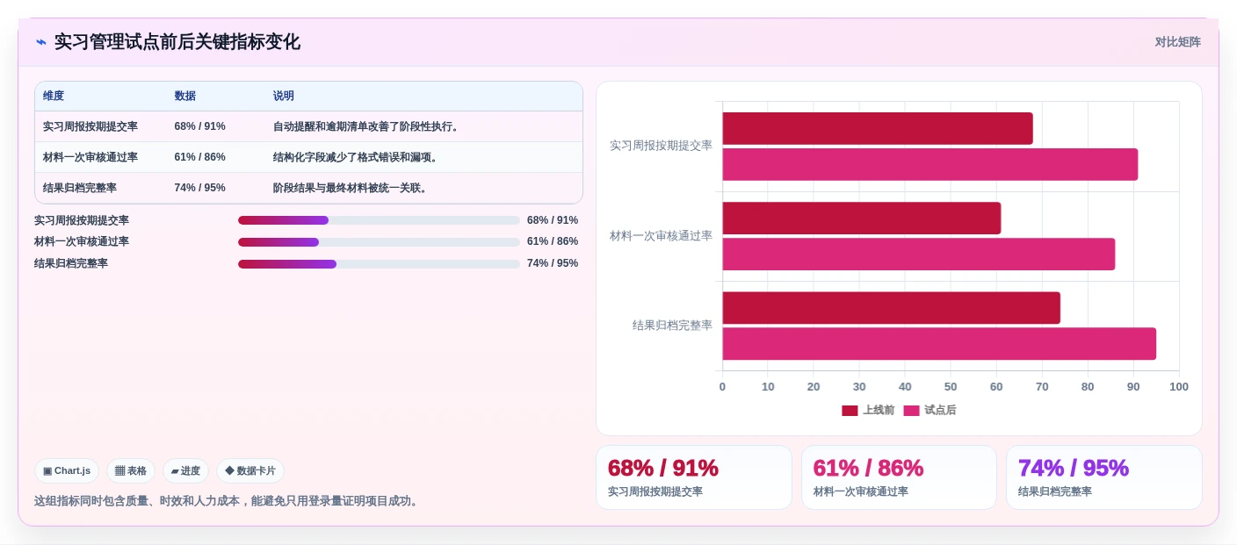Click the 结果归档完整率 progress bar
This screenshot has width=1237, height=545.
pos(379,264)
